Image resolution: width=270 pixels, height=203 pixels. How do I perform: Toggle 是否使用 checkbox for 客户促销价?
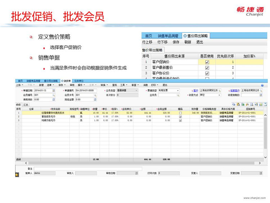click(x=207, y=62)
